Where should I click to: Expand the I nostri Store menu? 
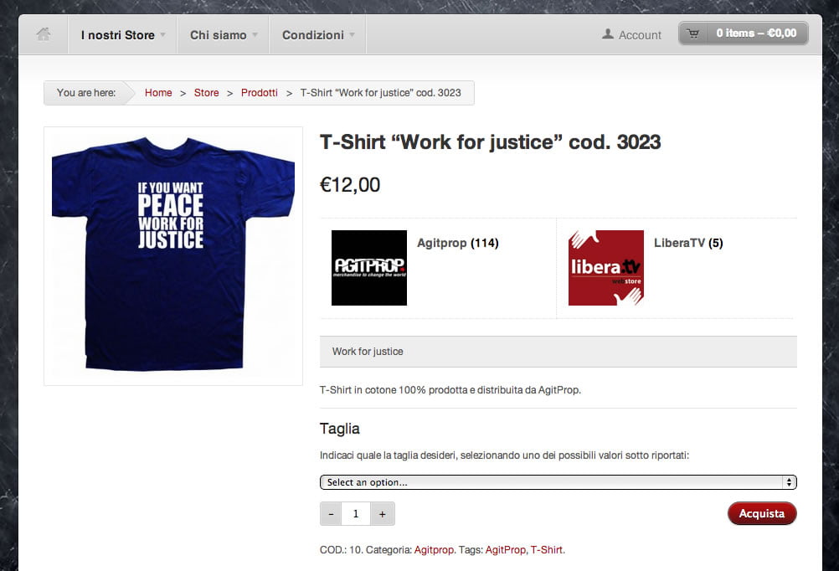click(x=122, y=35)
